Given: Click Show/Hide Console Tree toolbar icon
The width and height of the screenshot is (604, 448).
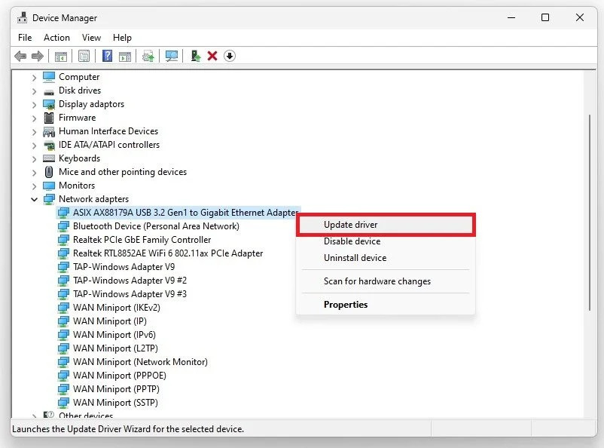Looking at the screenshot, I should pyautogui.click(x=61, y=57).
